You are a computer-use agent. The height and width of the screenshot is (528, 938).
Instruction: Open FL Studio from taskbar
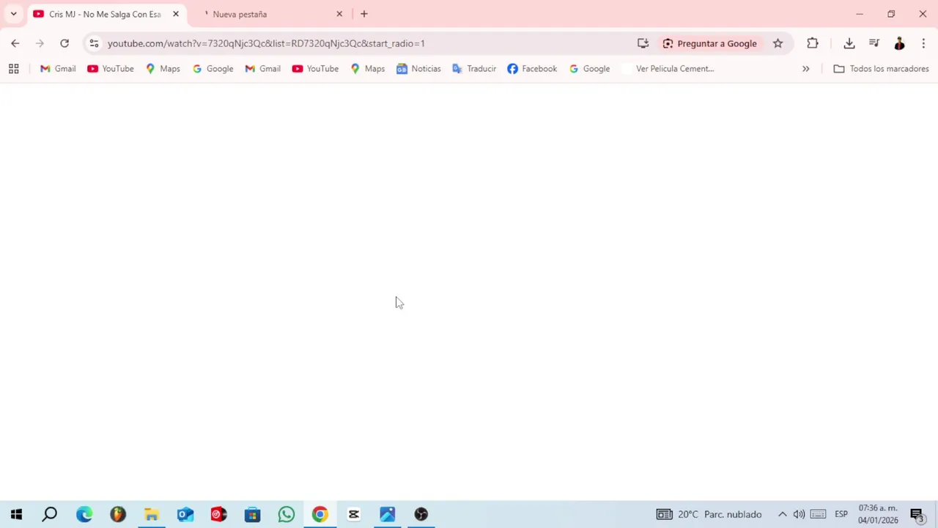pyautogui.click(x=118, y=514)
